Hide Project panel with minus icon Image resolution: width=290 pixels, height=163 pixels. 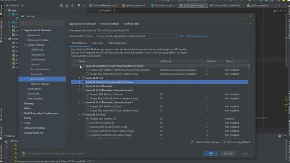coord(84,5)
